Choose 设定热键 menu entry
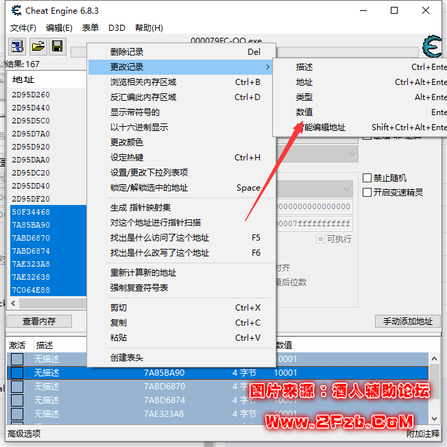 pos(181,158)
